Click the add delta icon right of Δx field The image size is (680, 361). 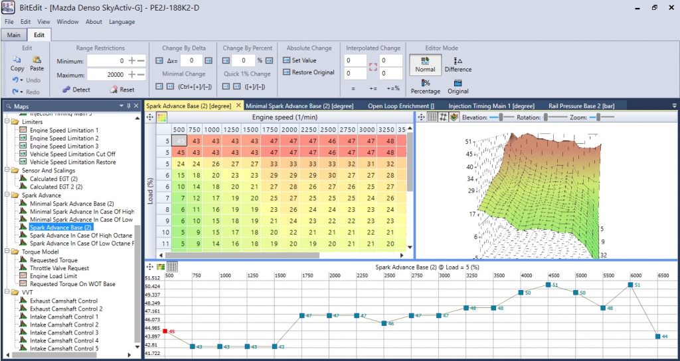[x=209, y=61]
